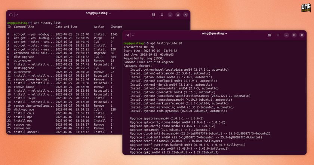Click row 26 'install amberol' entry
The width and height of the screenshot is (314, 165).
pyautogui.click(x=27, y=132)
